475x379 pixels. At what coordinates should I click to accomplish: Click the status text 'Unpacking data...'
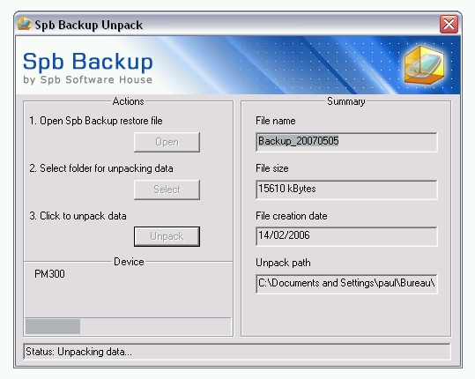click(x=94, y=352)
